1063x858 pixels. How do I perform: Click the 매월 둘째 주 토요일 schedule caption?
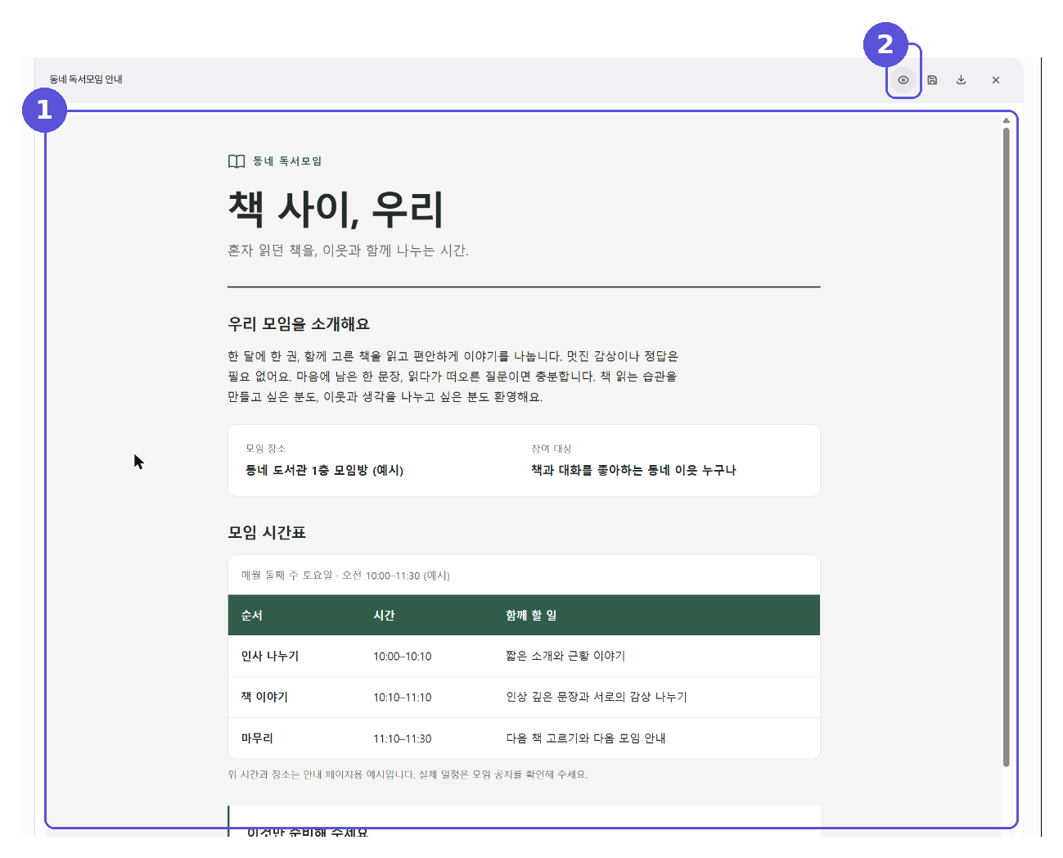[x=345, y=576]
